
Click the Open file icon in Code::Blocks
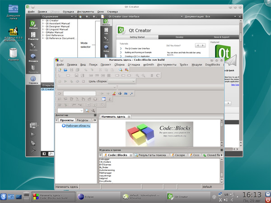[65, 70]
